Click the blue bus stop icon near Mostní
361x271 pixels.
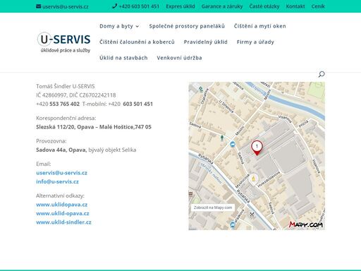(233, 144)
